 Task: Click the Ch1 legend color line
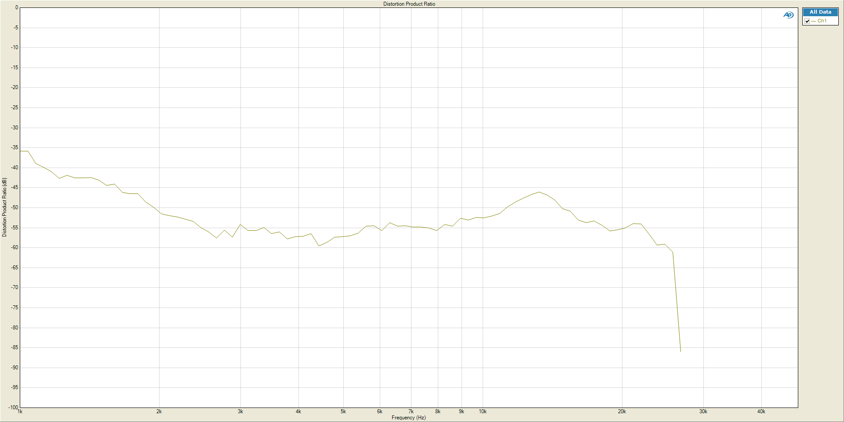click(813, 21)
